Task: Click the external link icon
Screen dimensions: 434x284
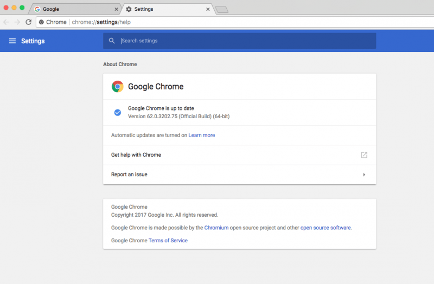Action: (x=364, y=155)
